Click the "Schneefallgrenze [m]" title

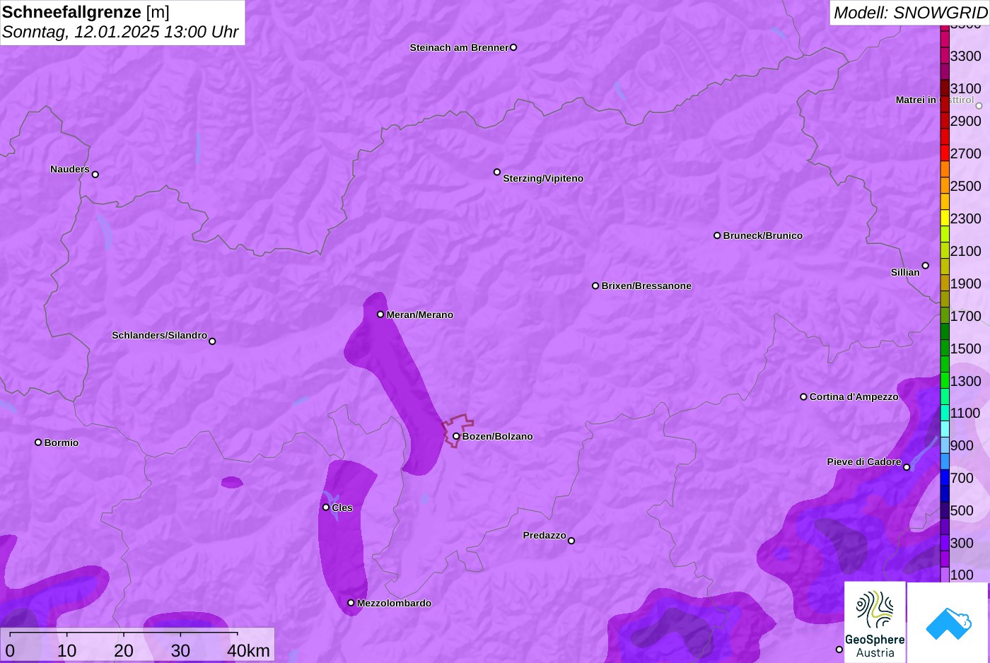[86, 12]
